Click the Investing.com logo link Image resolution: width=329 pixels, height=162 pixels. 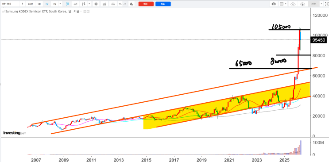(x=15, y=133)
